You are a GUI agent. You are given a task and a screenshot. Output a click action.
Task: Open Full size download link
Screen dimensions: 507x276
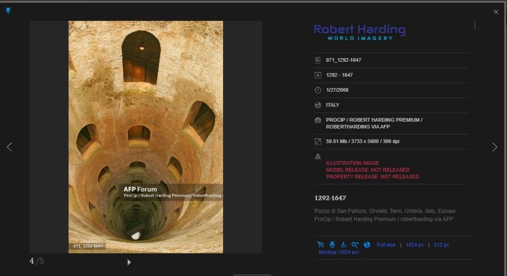386,245
